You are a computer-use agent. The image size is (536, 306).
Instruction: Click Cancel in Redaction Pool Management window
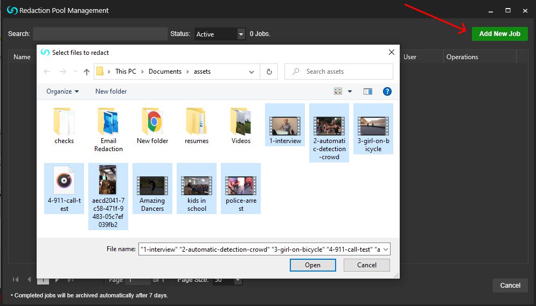click(x=510, y=286)
